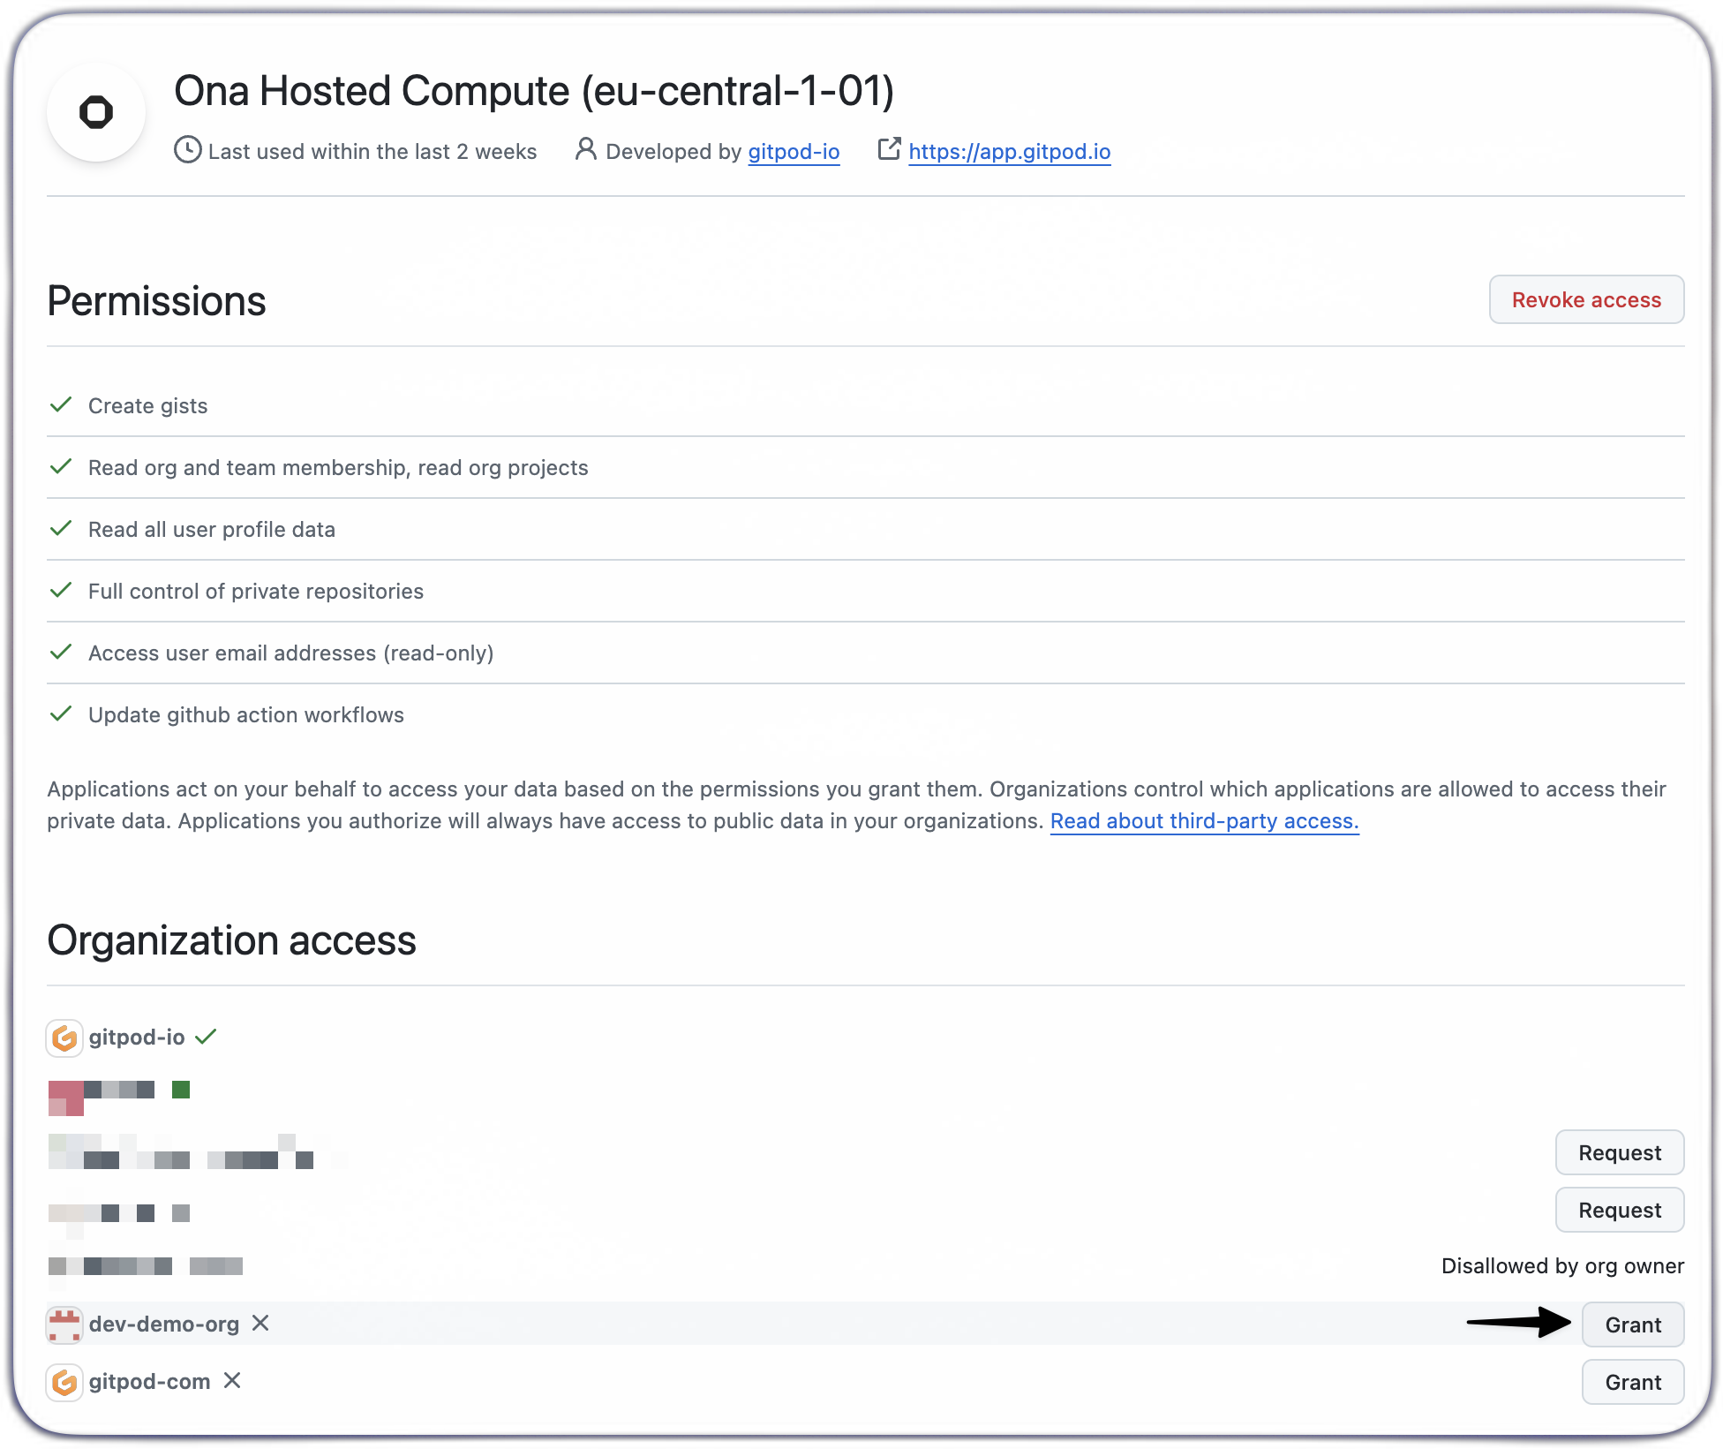
Task: Open the Read about third-party access link
Action: pos(1204,820)
